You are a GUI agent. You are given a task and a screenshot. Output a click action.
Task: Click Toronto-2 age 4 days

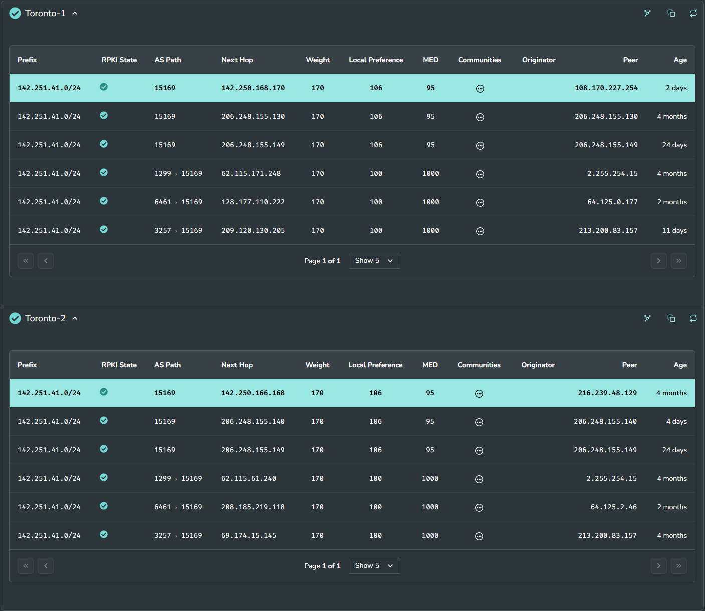tap(676, 421)
